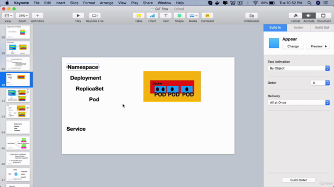Open the Edit menu
Image resolution: width=334 pixels, height=187 pixels.
click(x=47, y=3)
